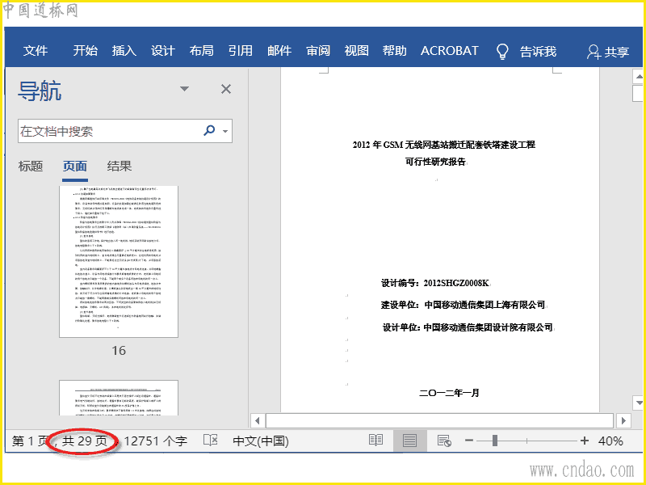This screenshot has width=646, height=485.
Task: Click the proofing book icon in status bar
Action: pos(211,441)
